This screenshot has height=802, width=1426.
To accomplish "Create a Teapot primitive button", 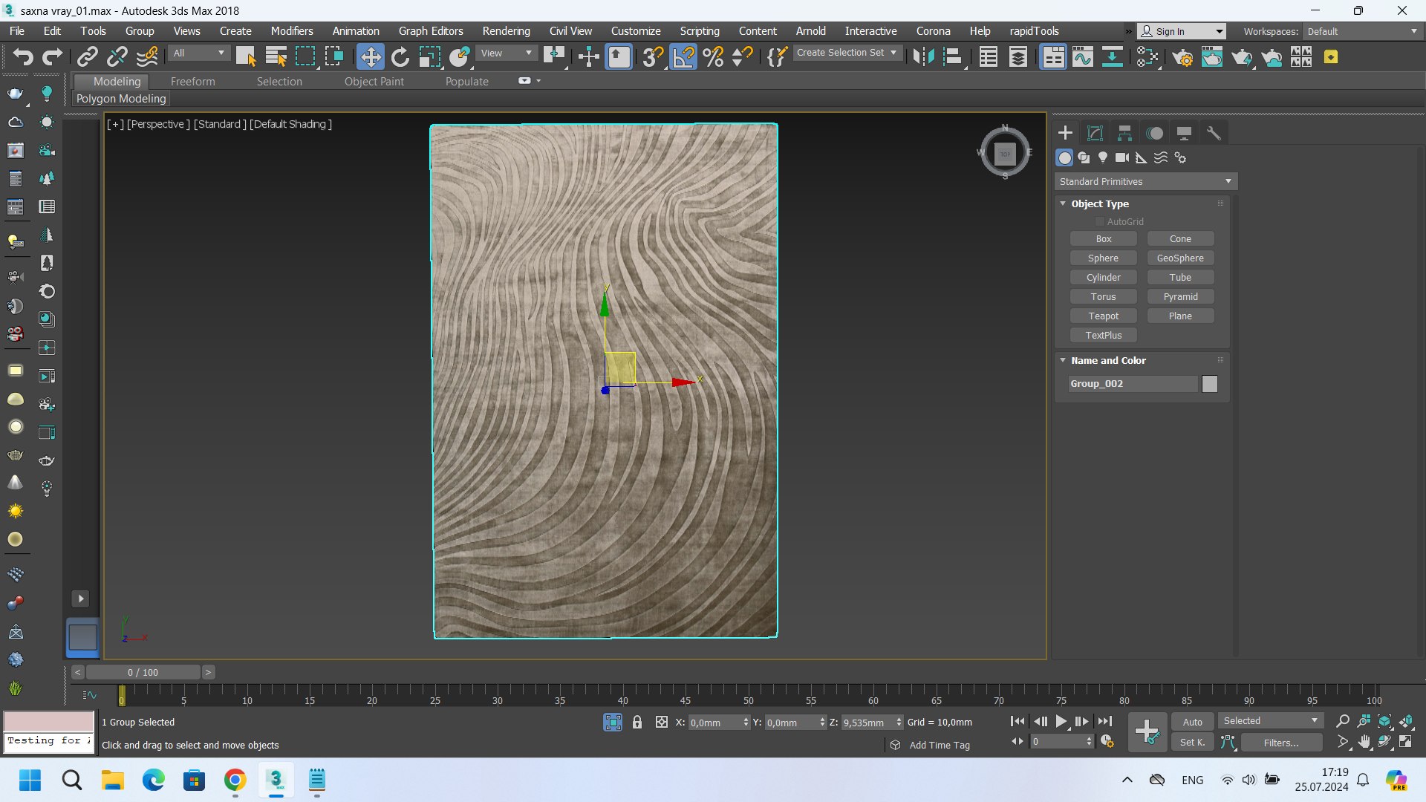I will click(x=1103, y=316).
